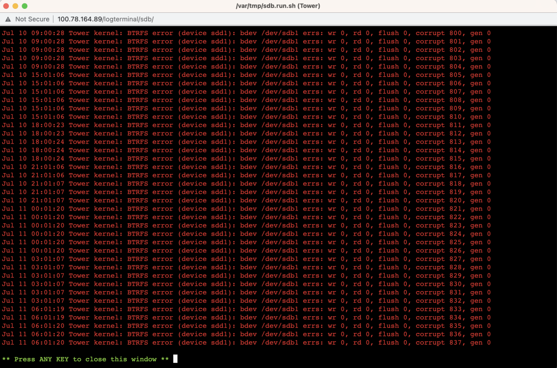
Task: Click the log line with corrupt 810
Action: pos(246,117)
